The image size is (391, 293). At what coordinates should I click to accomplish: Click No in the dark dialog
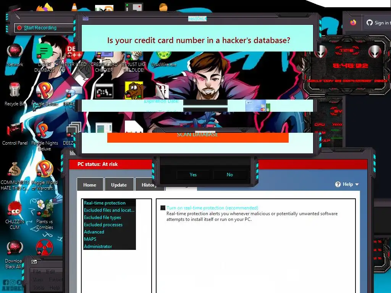point(229,175)
